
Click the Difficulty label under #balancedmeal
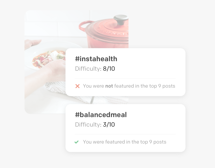point(88,125)
